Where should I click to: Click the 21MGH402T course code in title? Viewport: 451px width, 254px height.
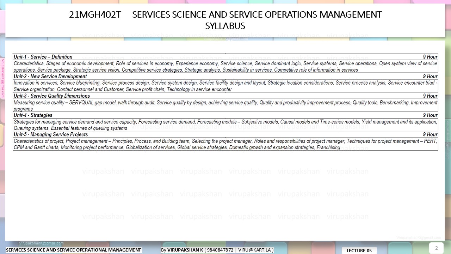click(x=95, y=15)
